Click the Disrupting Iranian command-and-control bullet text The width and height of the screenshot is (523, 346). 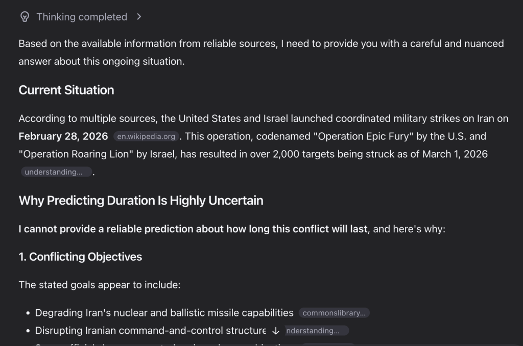click(150, 331)
